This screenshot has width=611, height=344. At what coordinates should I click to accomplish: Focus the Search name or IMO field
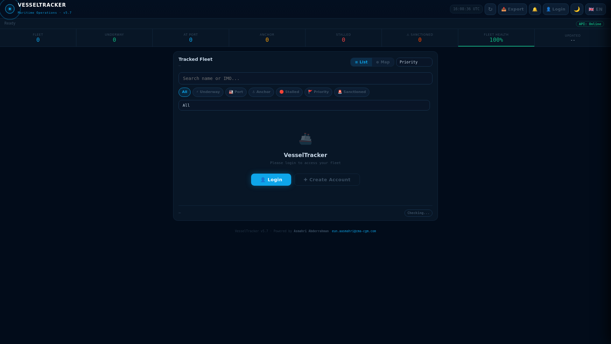point(305,78)
